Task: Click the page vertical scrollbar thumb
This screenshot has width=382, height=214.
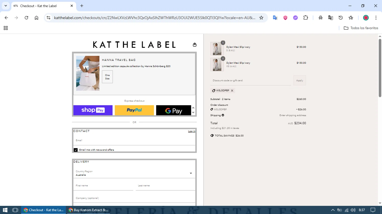Action: (380, 68)
